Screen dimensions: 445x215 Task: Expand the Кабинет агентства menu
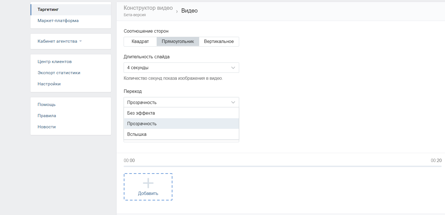(x=60, y=41)
